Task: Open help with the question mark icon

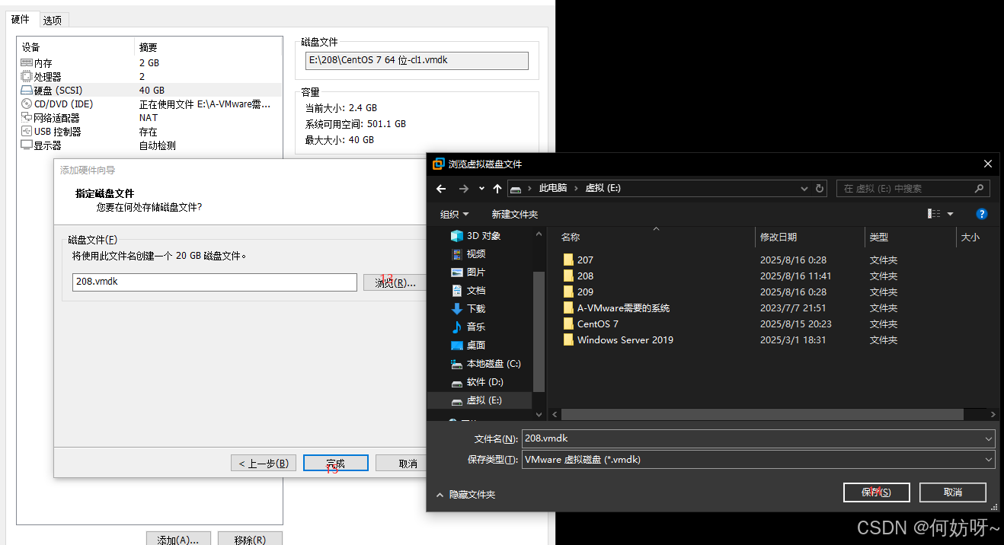Action: 982,214
